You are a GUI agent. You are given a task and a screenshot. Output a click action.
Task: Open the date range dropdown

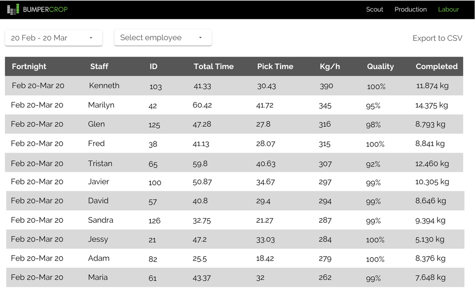(53, 38)
